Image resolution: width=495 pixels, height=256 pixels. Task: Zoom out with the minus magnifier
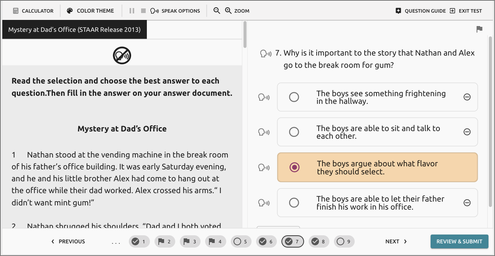[217, 11]
